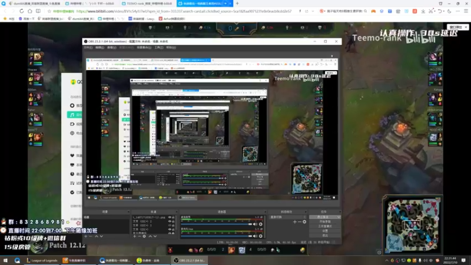Viewport: 471px width, 265px height.
Task: Move scene down in OBS Scenes panel
Action: 101,236
